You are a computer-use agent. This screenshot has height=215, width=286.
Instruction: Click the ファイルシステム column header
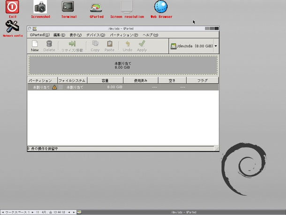pos(72,80)
